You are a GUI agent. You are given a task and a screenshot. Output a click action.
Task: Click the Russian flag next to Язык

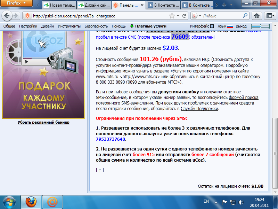coord(230,26)
